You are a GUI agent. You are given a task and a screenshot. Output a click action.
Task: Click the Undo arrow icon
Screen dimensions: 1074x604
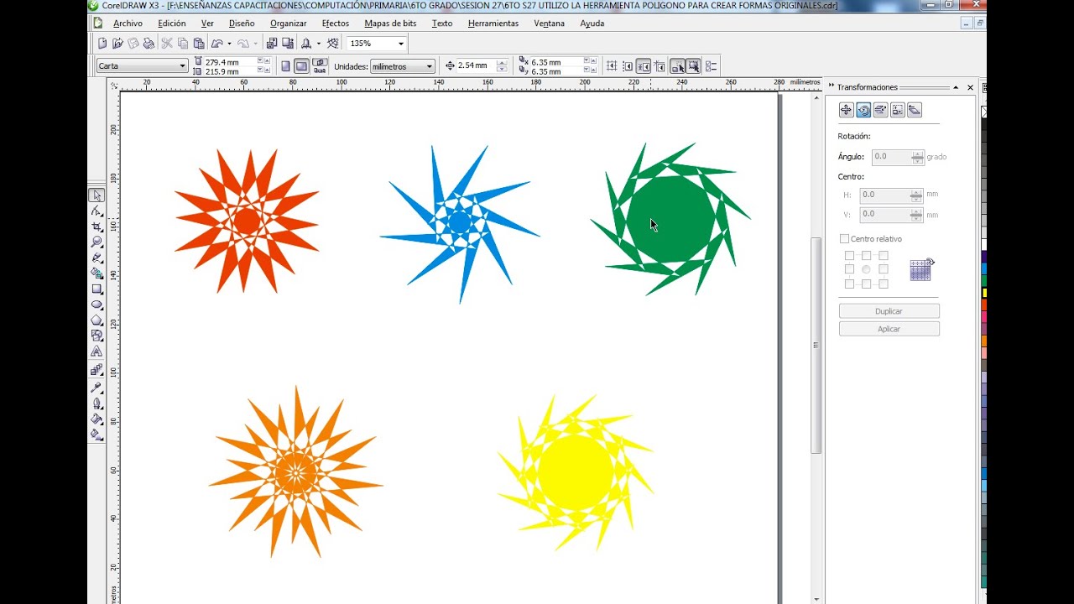coord(217,44)
